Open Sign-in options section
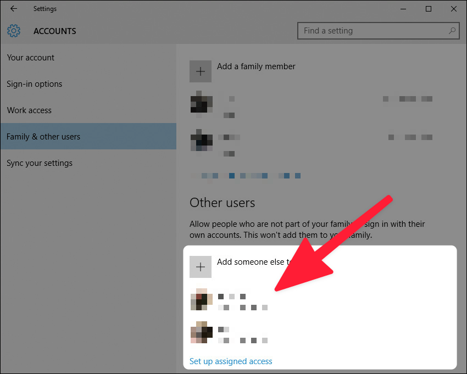This screenshot has width=467, height=374. click(34, 84)
